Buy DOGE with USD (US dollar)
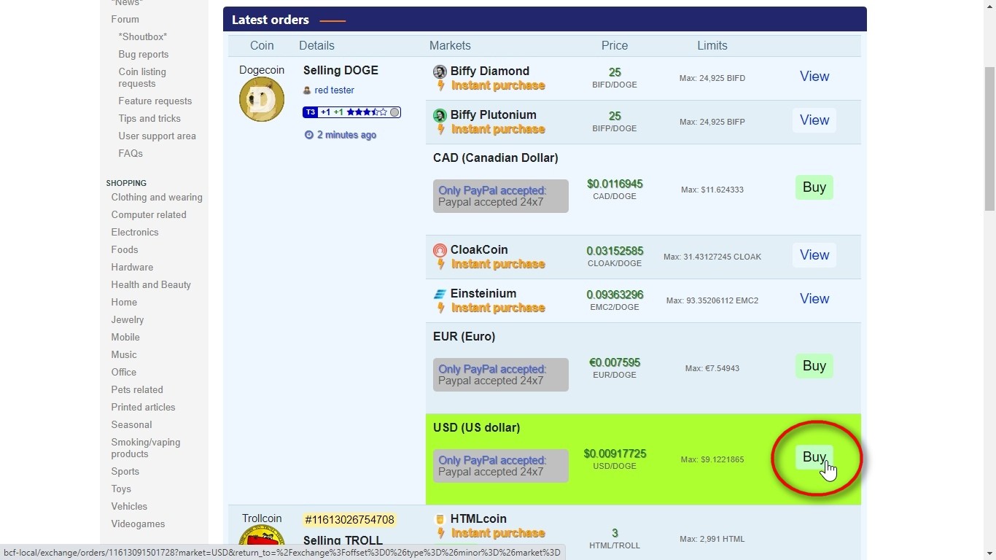 pos(814,457)
